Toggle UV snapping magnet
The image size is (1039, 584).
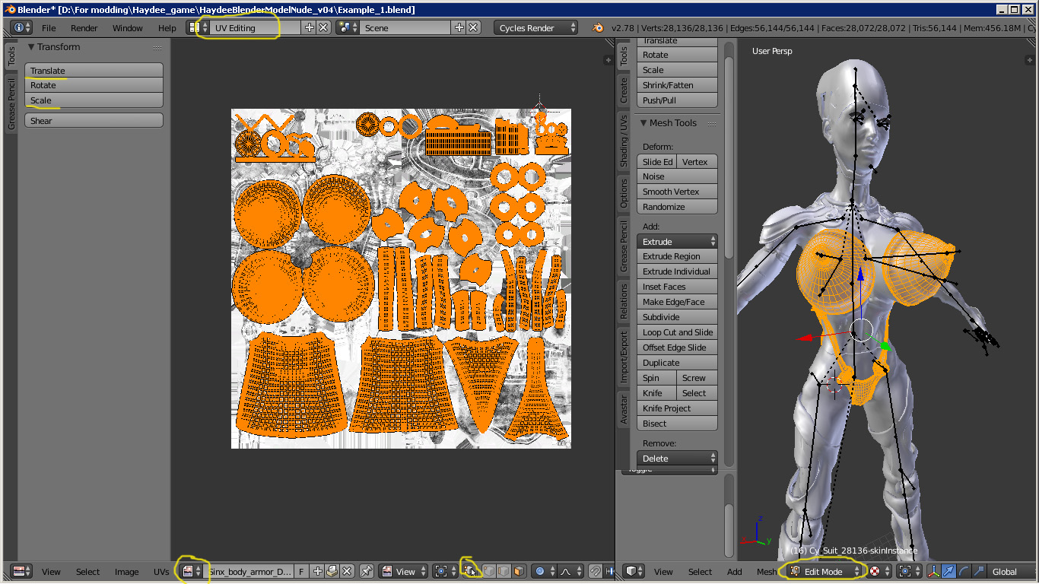pos(596,571)
